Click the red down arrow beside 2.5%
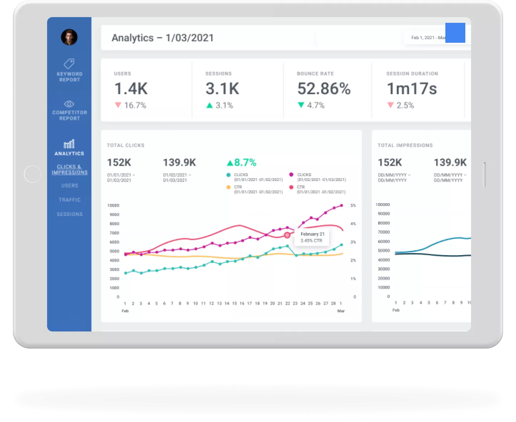The height and width of the screenshot is (422, 516). tap(390, 105)
